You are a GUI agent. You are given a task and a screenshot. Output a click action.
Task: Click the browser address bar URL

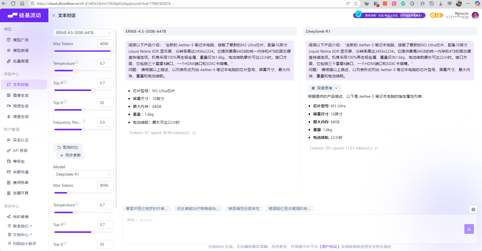click(103, 4)
